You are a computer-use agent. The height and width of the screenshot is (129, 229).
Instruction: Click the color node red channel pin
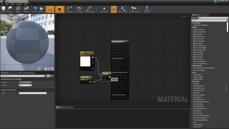click(x=93, y=60)
